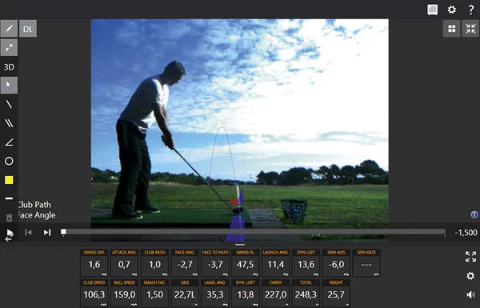Image resolution: width=480 pixels, height=308 pixels.
Task: Click the LAUNCH ANG. value 11,4
Action: (x=275, y=265)
